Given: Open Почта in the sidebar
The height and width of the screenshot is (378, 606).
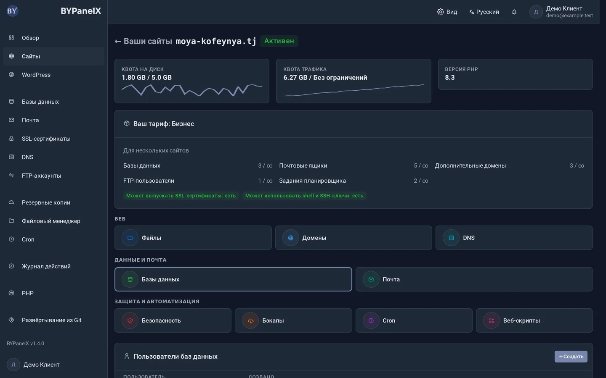Looking at the screenshot, I should click(x=54, y=120).
